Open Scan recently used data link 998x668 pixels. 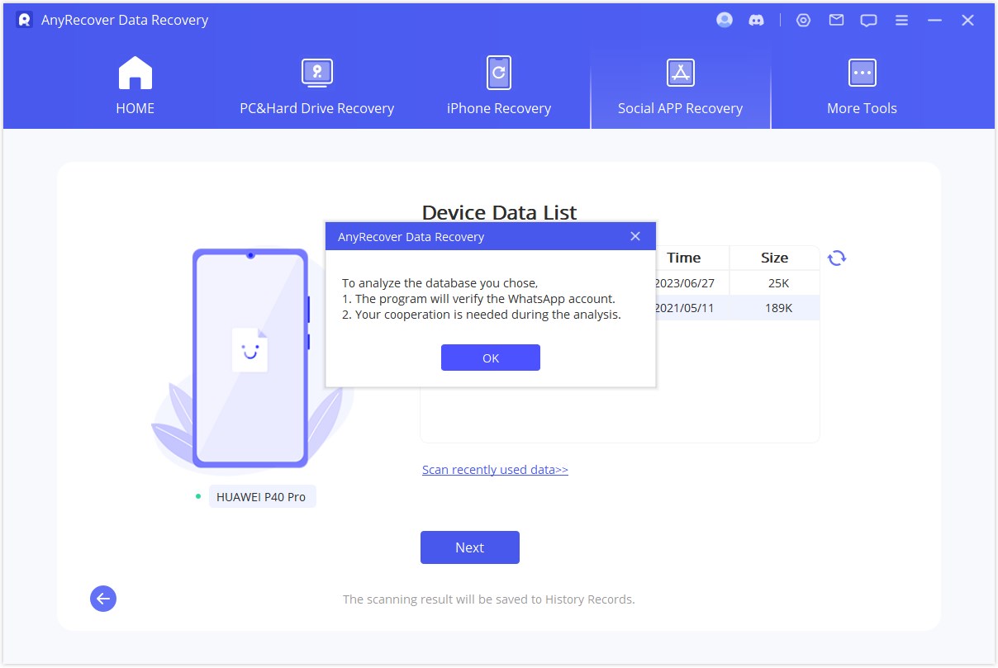[x=495, y=470]
